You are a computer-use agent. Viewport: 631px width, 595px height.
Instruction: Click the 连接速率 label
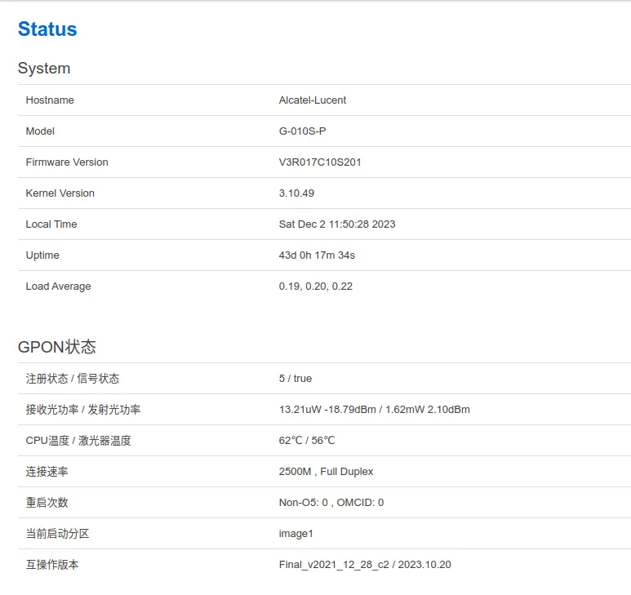tap(47, 471)
